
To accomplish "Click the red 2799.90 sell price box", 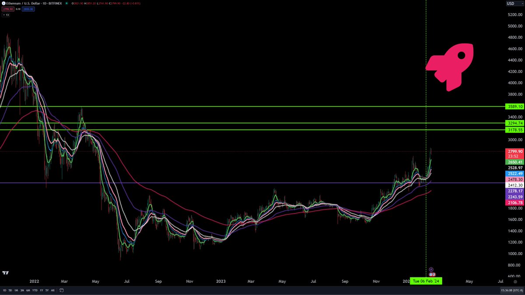I will (7, 8).
